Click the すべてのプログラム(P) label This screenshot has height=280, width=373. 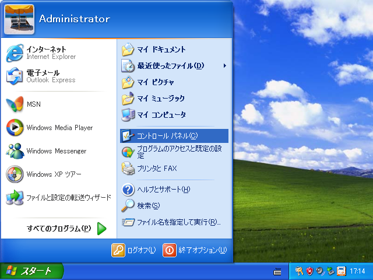click(59, 229)
